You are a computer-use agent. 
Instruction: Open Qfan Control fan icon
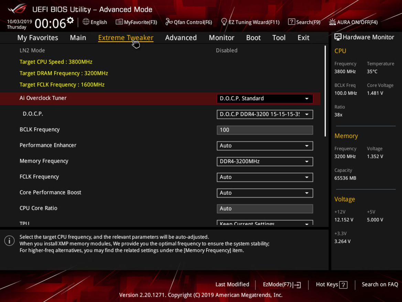pos(169,22)
